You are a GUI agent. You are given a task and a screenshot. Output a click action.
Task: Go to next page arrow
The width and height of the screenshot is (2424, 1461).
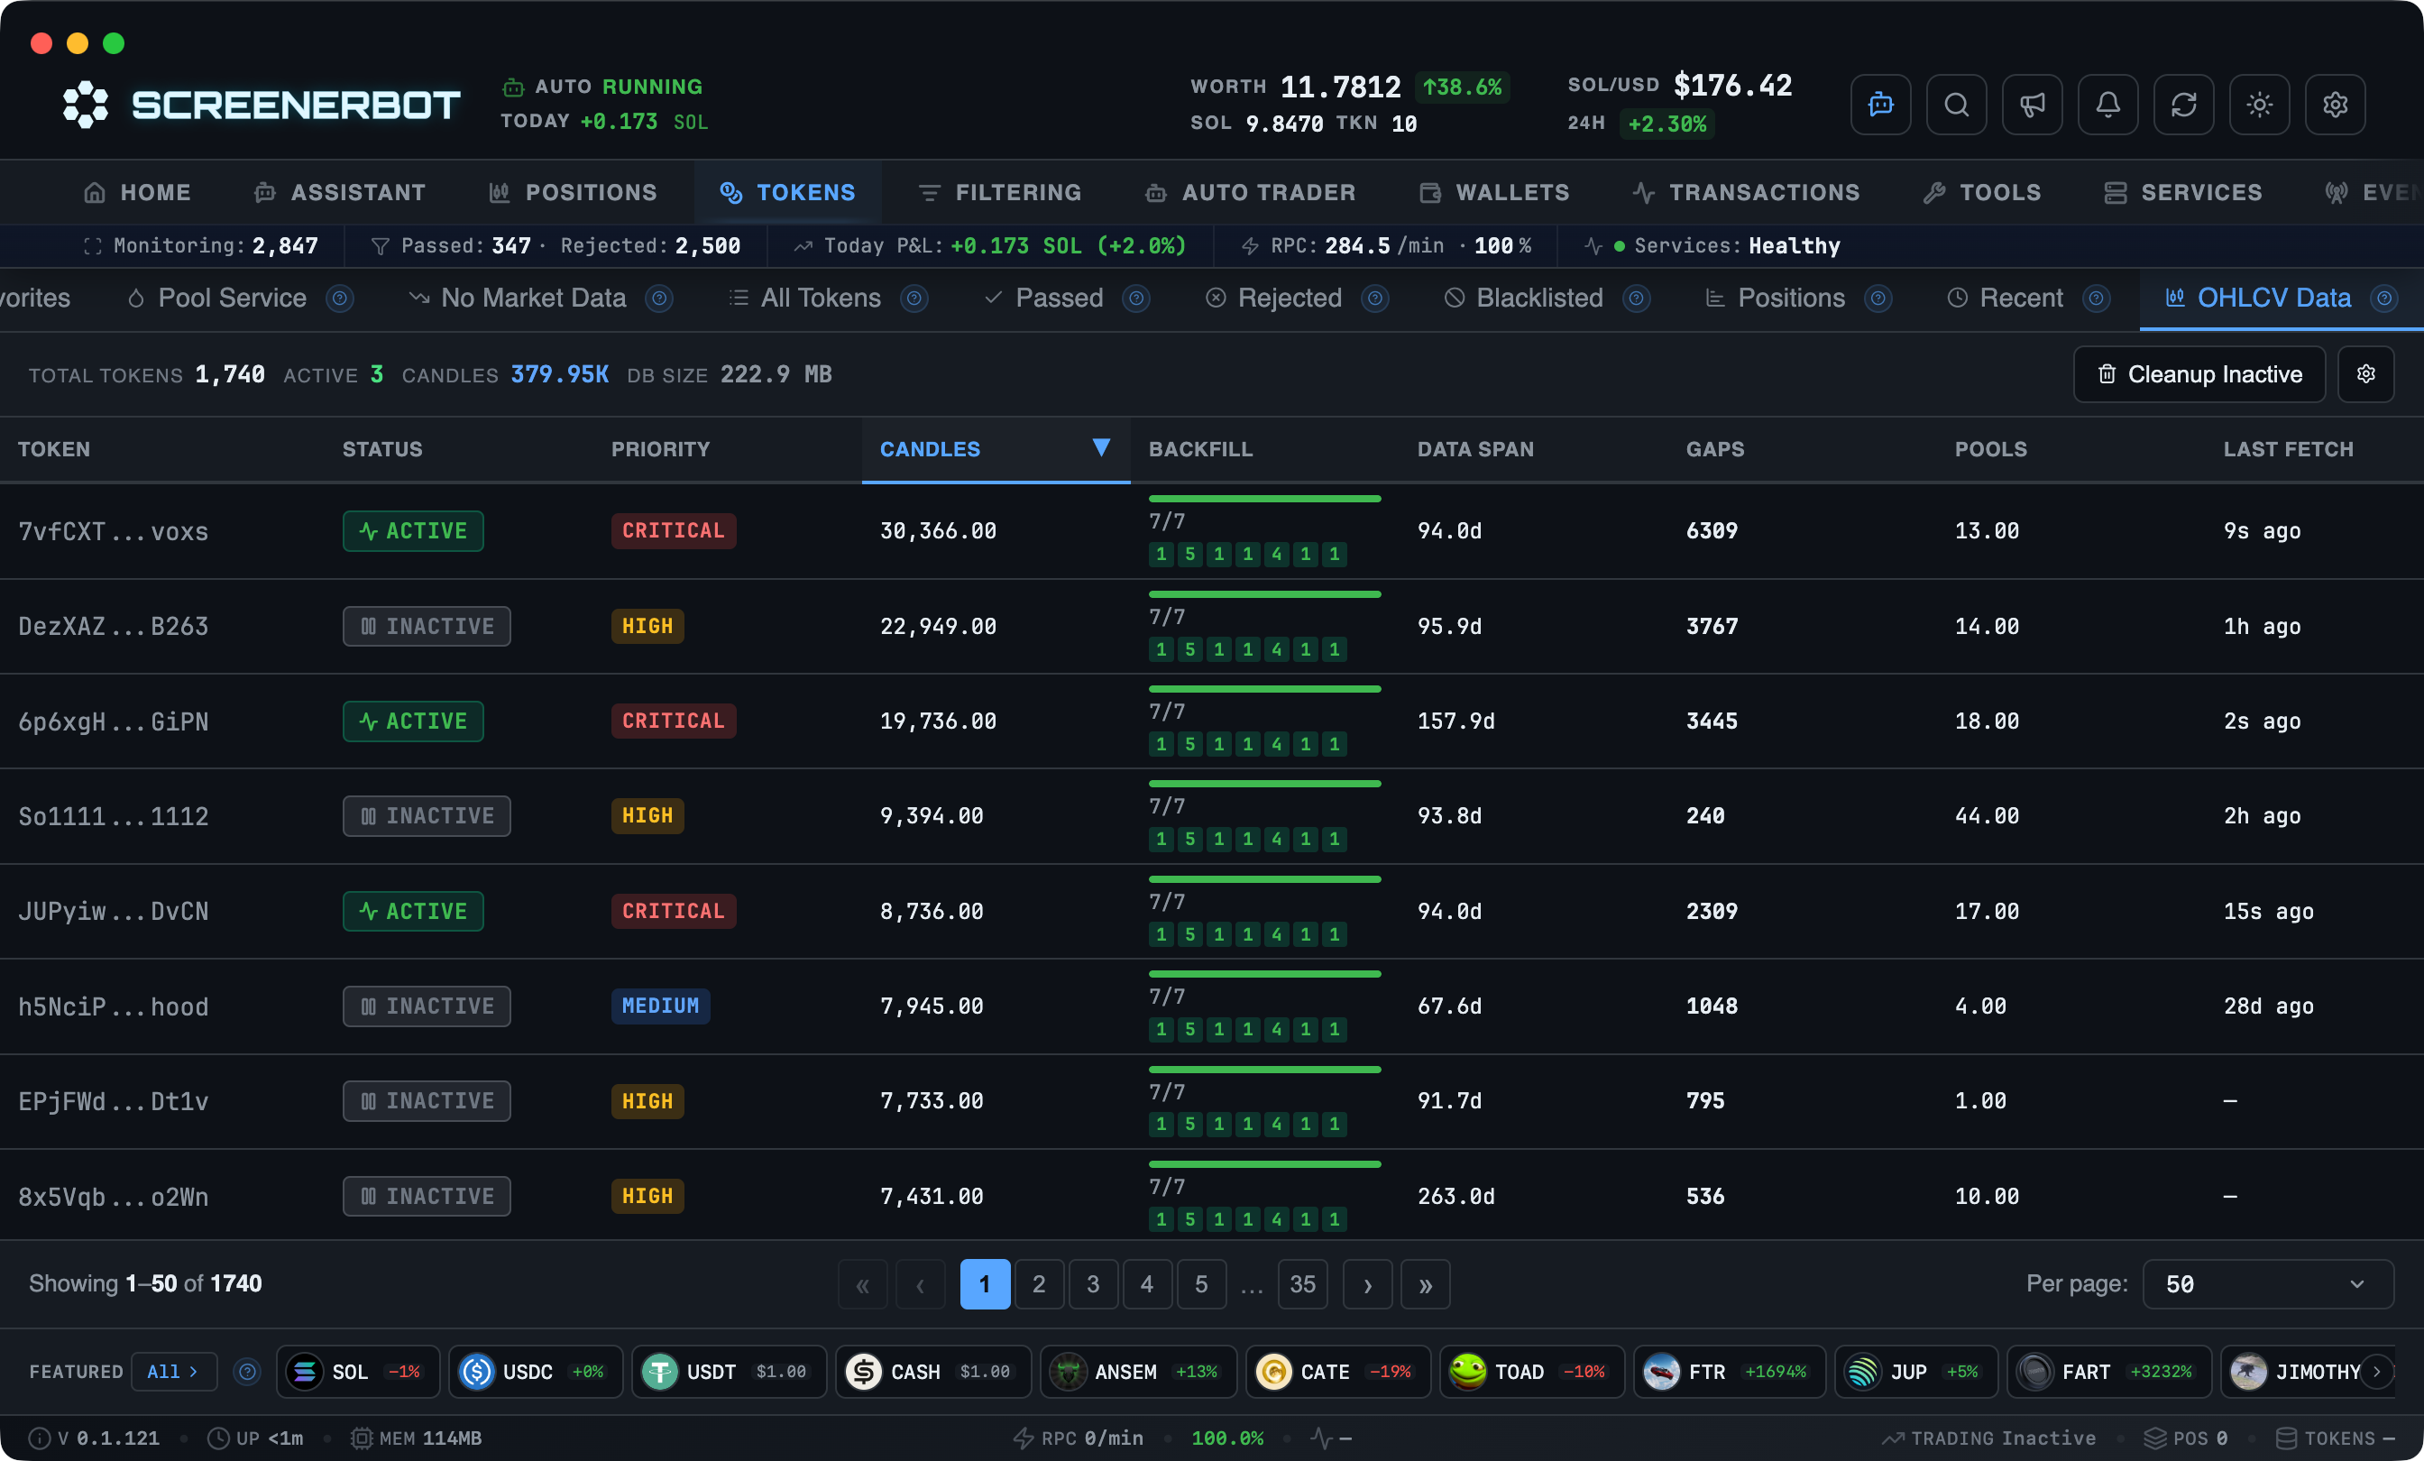(x=1367, y=1284)
